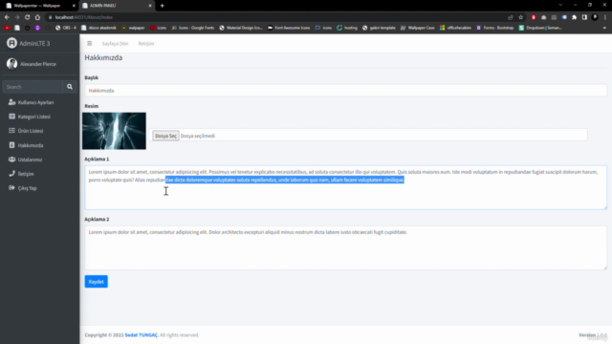Click the Kategori Listesi icon
612x344 pixels.
coord(11,117)
